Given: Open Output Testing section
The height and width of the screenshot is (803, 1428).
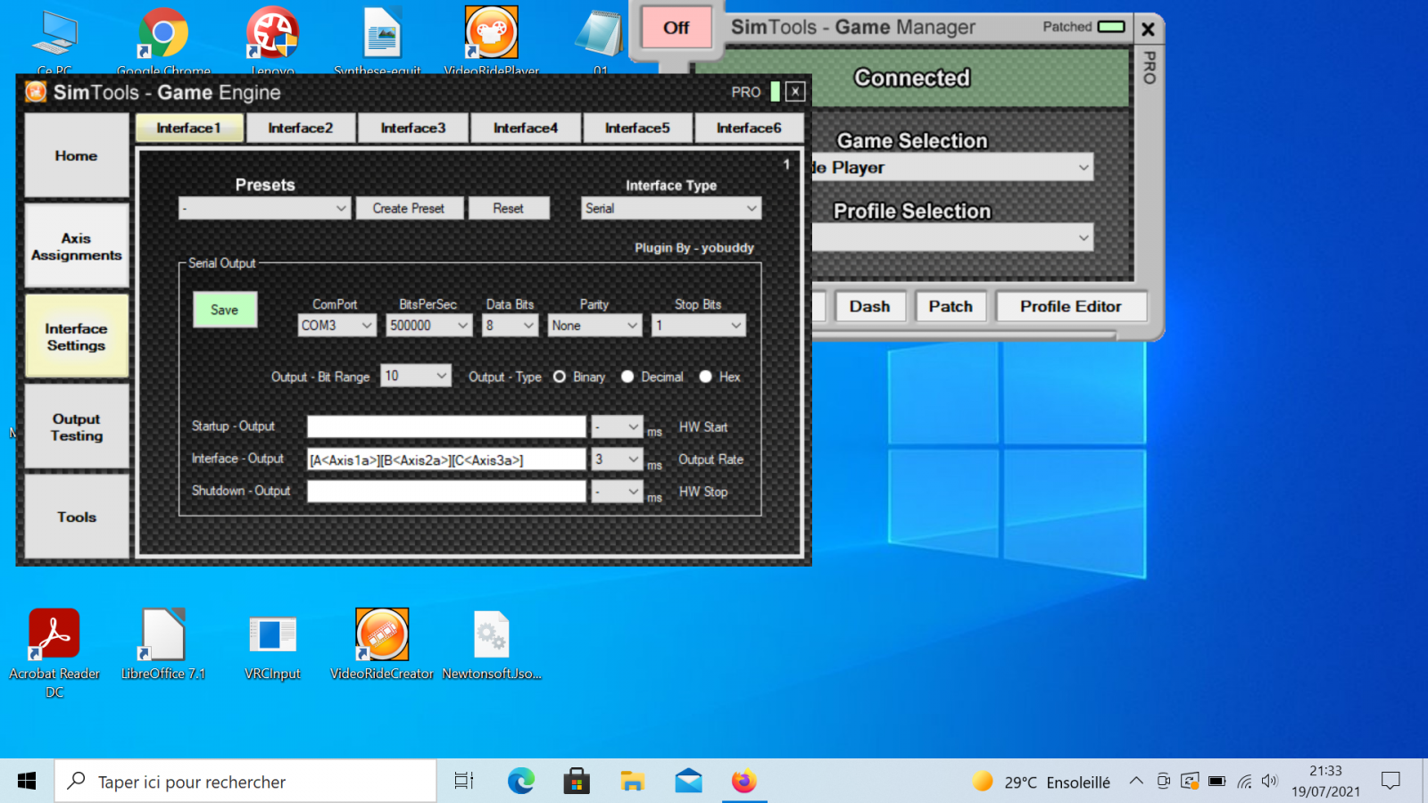Looking at the screenshot, I should pos(77,426).
